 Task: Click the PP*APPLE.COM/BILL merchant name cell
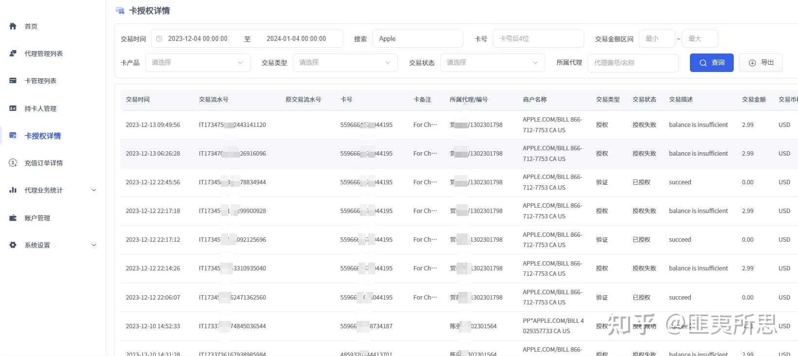(554, 326)
